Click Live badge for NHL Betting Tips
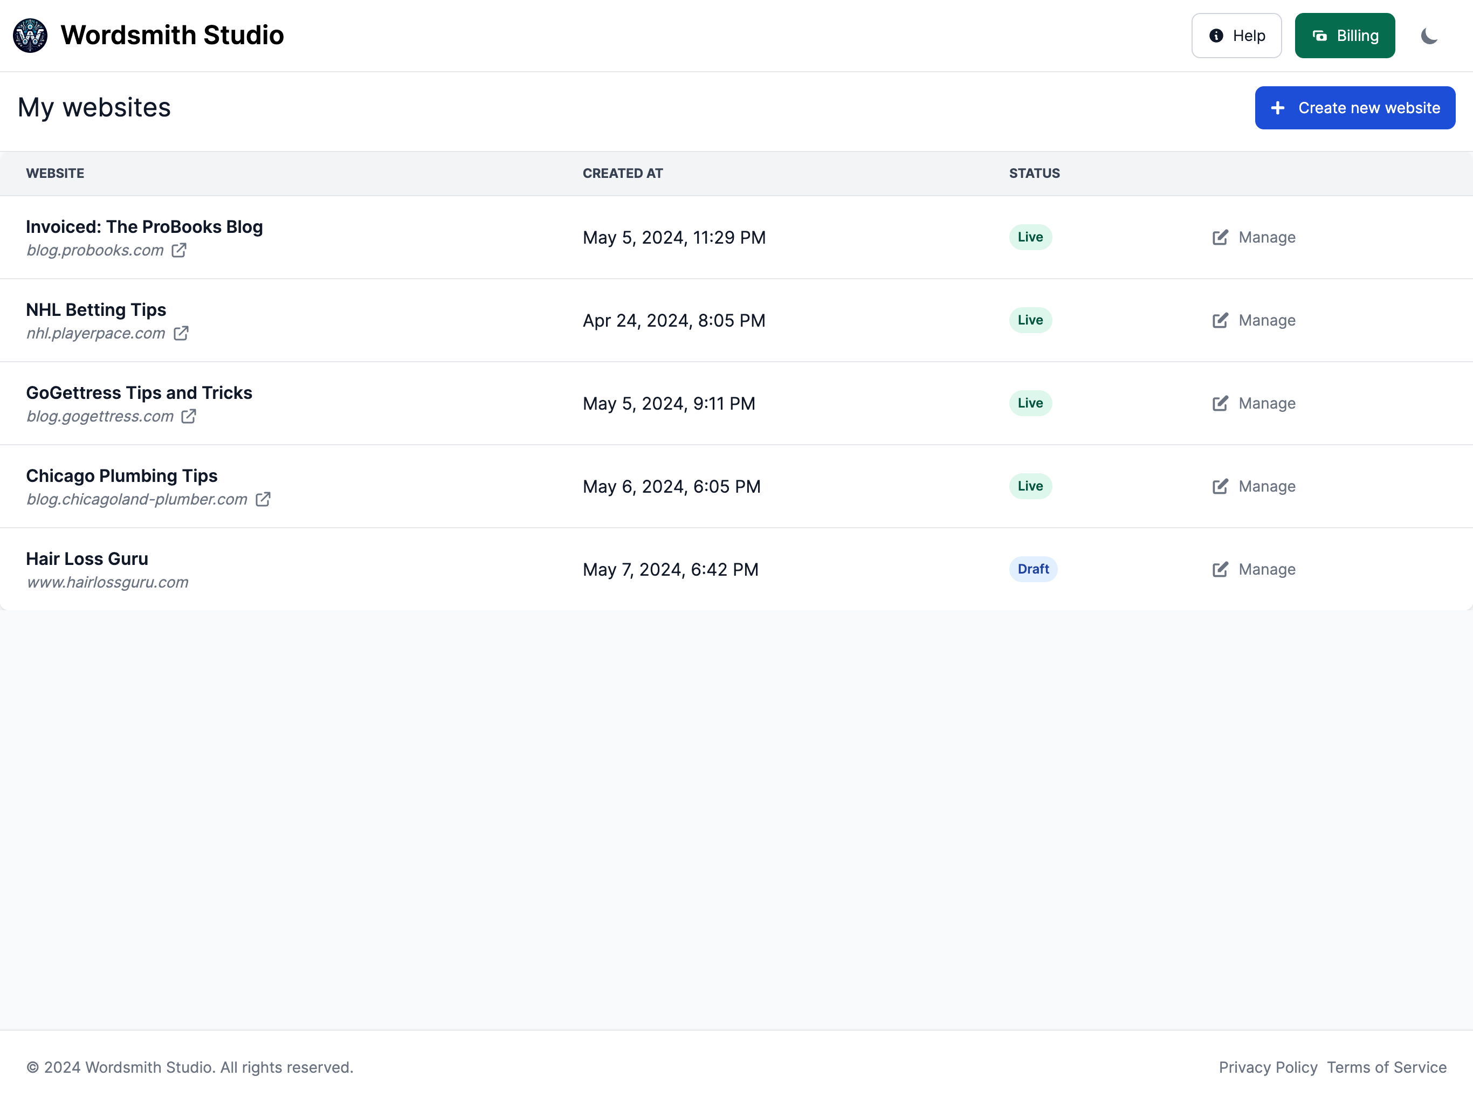Screen dimensions: 1473x1104 pyautogui.click(x=1029, y=320)
